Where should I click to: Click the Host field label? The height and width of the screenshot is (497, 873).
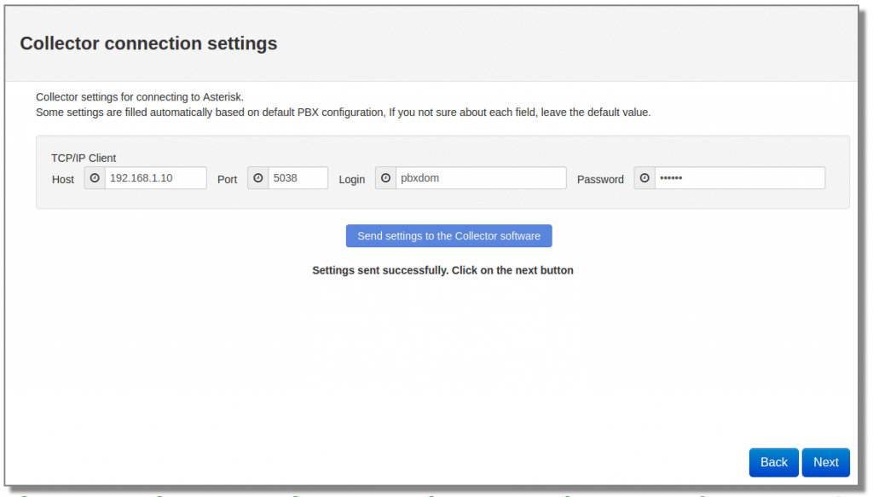[x=62, y=179]
